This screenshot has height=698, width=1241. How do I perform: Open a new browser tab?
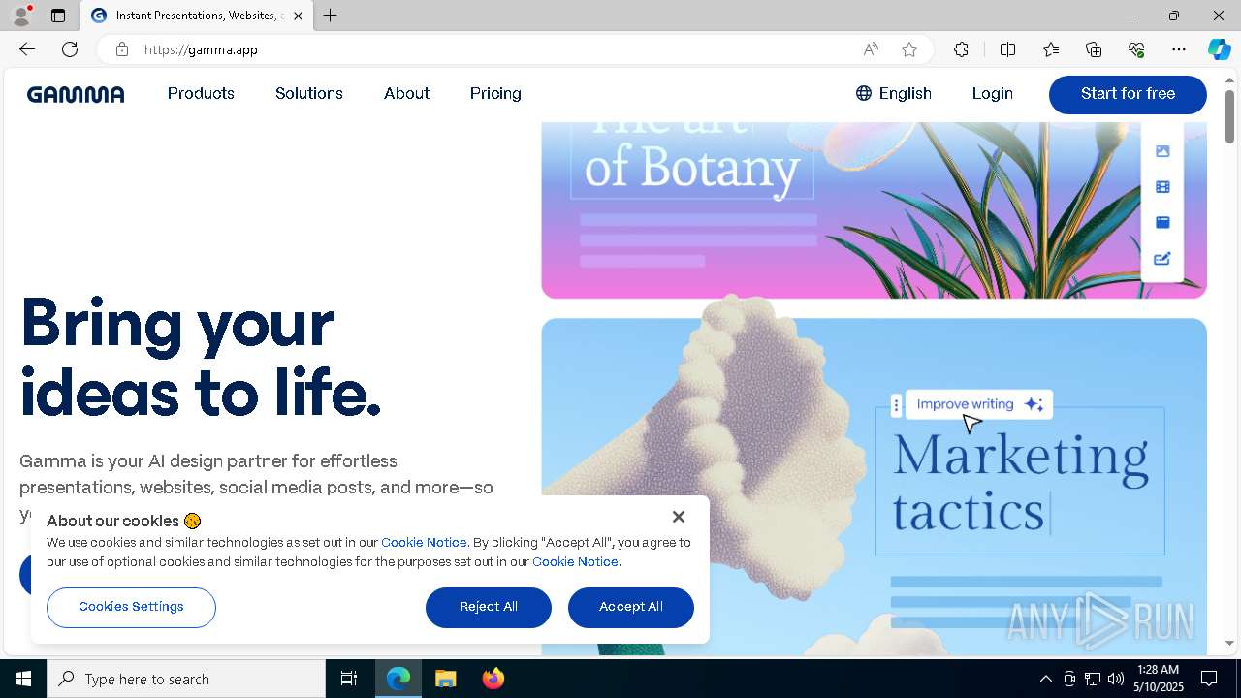pyautogui.click(x=331, y=16)
